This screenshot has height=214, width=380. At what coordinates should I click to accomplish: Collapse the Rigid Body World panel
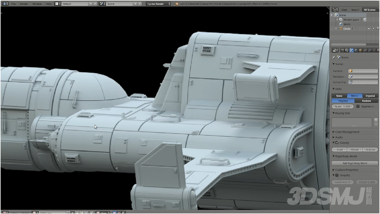[x=334, y=156]
